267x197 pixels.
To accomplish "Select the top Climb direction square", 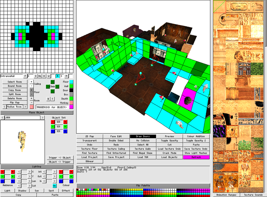I will pos(52,82).
